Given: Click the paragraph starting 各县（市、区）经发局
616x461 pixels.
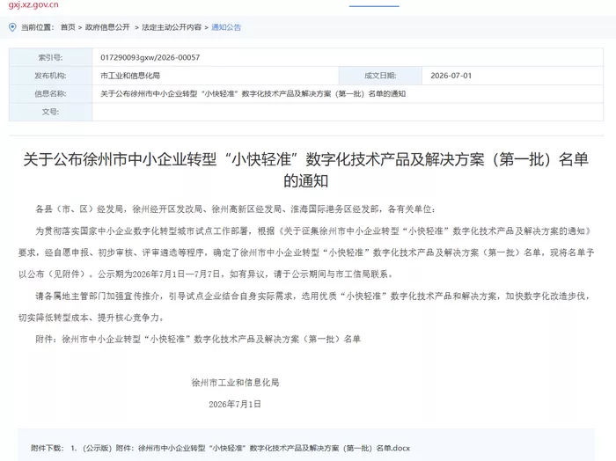Looking at the screenshot, I should pos(235,209).
